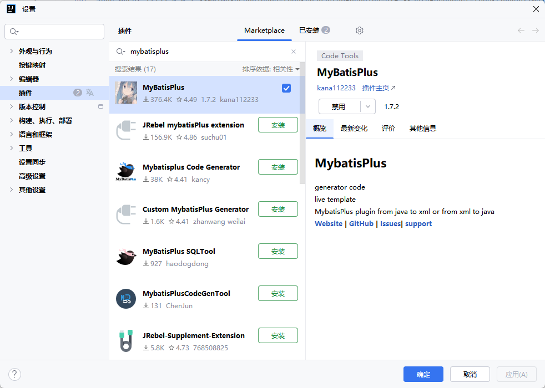Select the MybatisPlusCodeGenTool plugin icon
This screenshot has width=545, height=388.
(x=126, y=299)
